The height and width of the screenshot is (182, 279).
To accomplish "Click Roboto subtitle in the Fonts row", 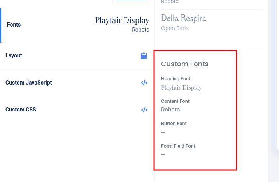I will coord(140,30).
